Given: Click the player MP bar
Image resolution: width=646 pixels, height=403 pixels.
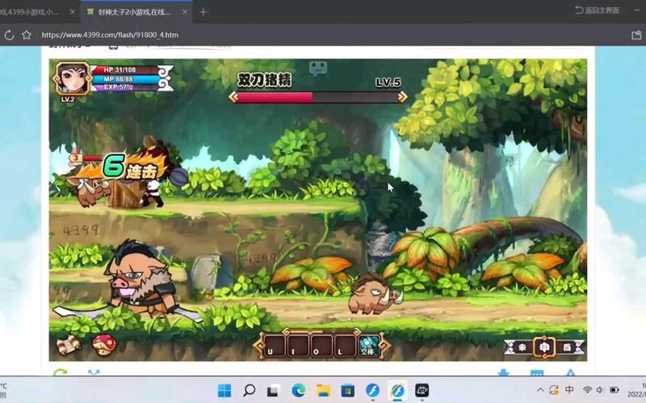Looking at the screenshot, I should click(126, 79).
